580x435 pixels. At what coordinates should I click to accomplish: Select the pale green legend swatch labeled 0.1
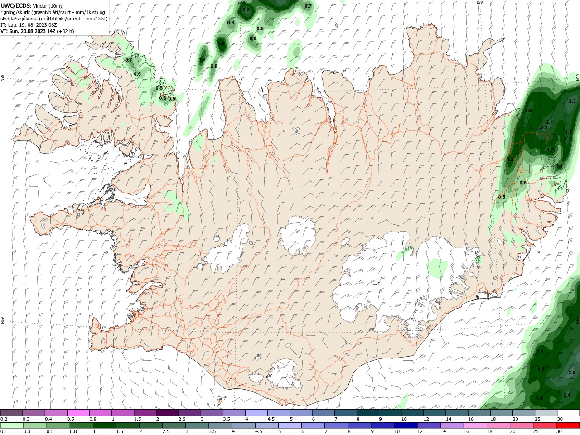12,425
